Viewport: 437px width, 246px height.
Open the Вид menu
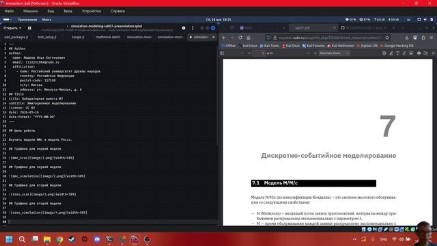(x=51, y=11)
